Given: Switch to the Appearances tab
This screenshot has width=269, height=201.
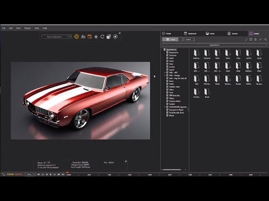Looking at the screenshot, I should [x=190, y=33].
